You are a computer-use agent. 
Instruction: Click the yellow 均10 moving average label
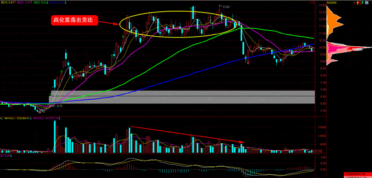[x=8, y=2]
